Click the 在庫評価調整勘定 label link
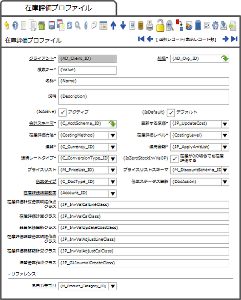The width and height of the screenshot is (241, 300). pos(40,193)
